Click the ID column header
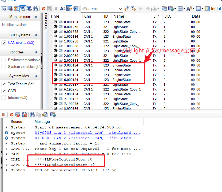Image resolution: width=222 pixels, height=192 pixels. tap(106, 16)
